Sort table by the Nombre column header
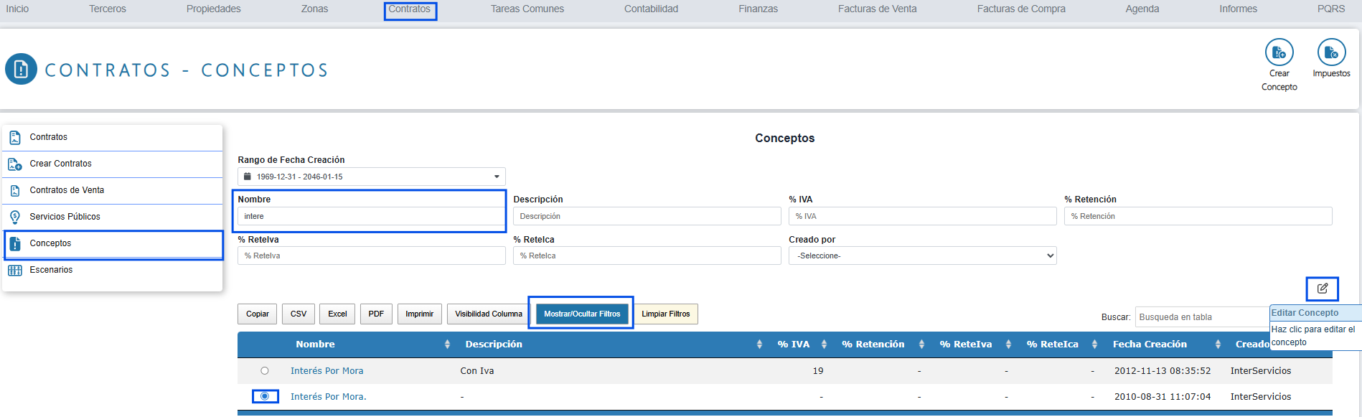 click(x=315, y=345)
